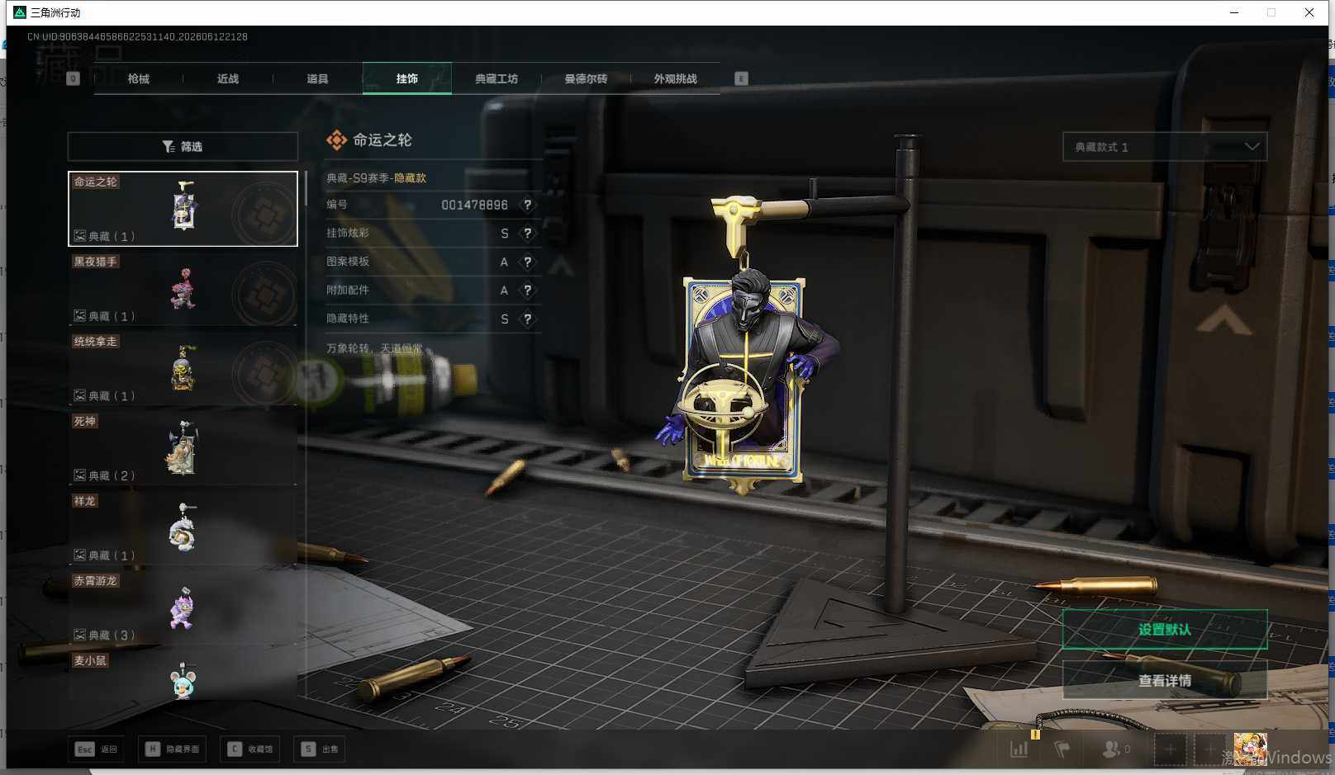Click the 典藏 image icon under 命运之轮
This screenshot has width=1335, height=775.
[80, 236]
